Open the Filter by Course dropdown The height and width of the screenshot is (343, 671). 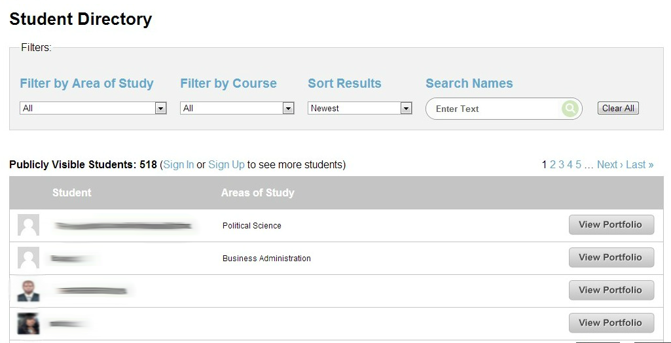pos(237,109)
